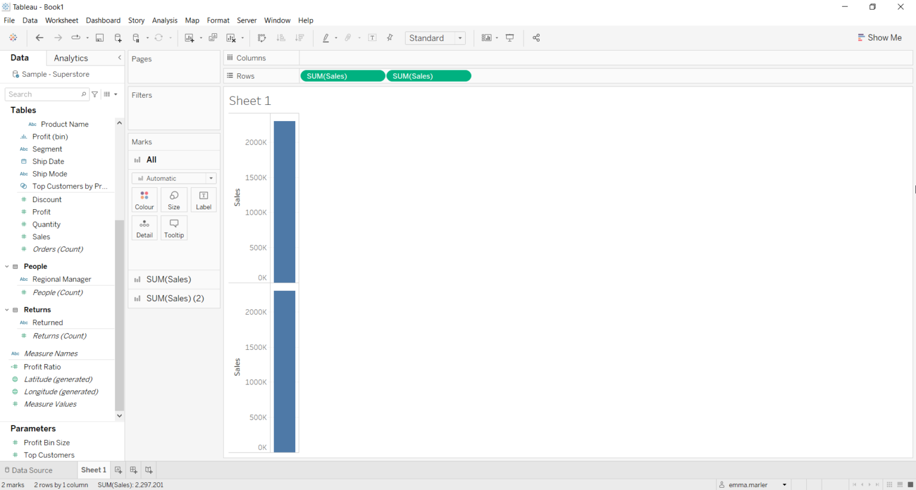Open the Size mark card

pyautogui.click(x=174, y=199)
